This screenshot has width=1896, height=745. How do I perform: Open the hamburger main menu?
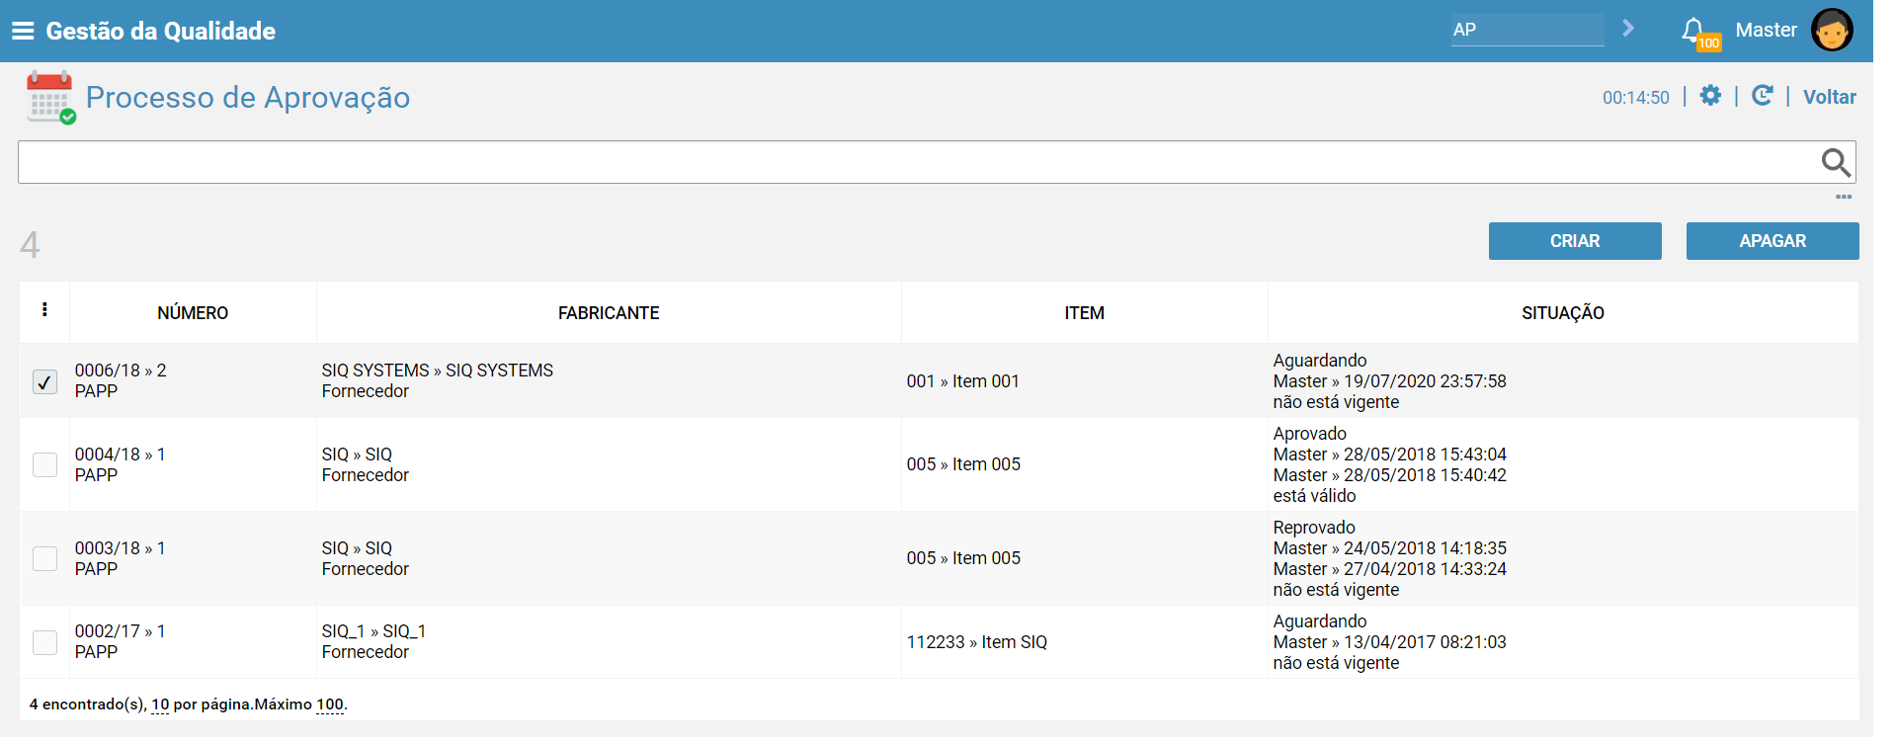tap(23, 31)
